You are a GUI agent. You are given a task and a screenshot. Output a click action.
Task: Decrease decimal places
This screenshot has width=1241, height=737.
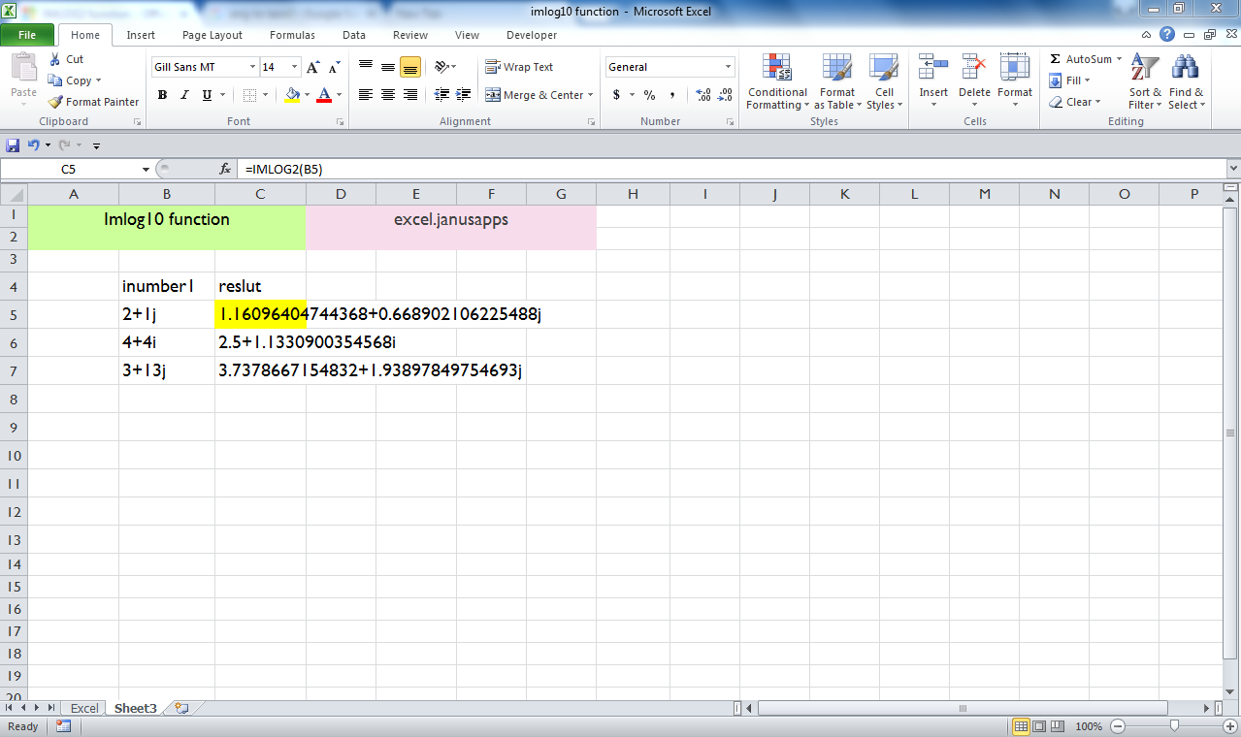[726, 95]
